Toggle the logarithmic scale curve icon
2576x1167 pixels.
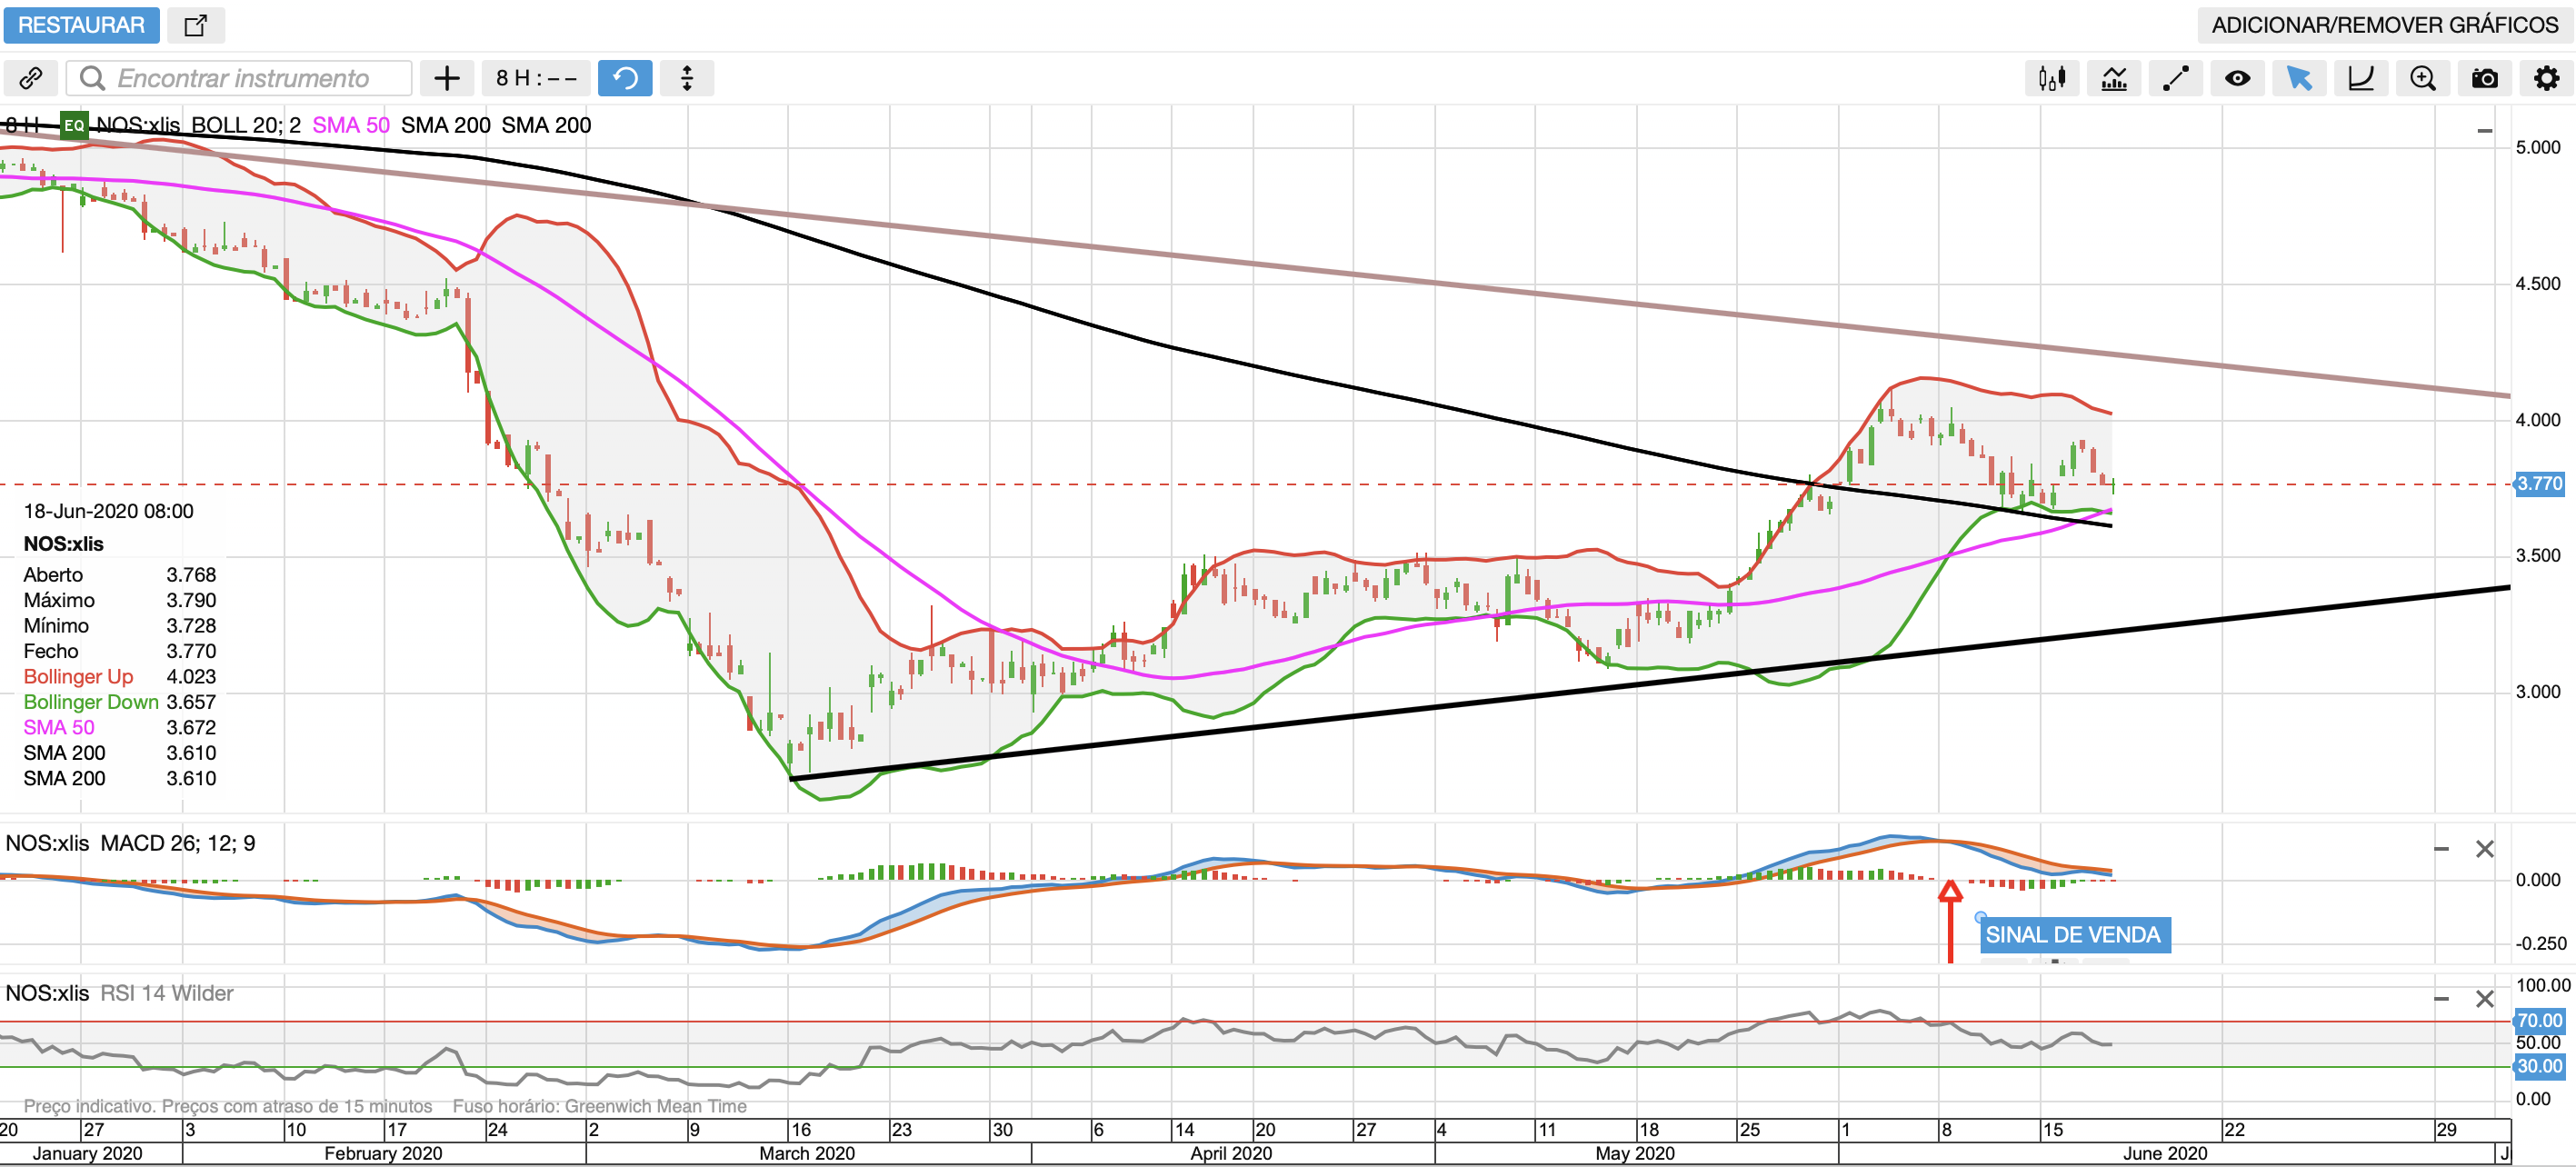pyautogui.click(x=2361, y=78)
